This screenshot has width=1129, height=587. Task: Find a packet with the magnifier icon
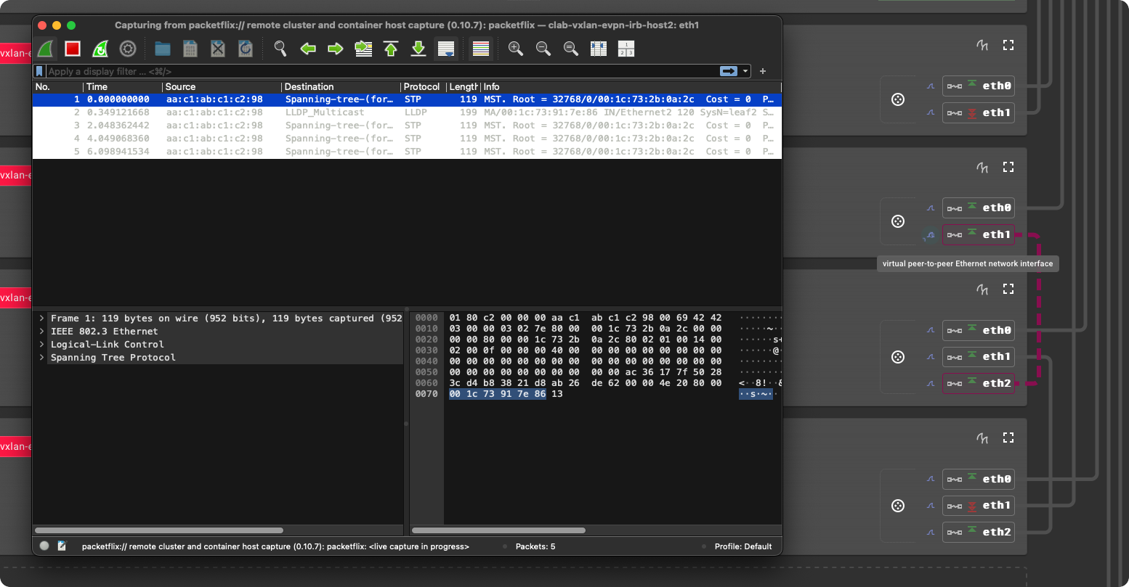[x=280, y=49]
